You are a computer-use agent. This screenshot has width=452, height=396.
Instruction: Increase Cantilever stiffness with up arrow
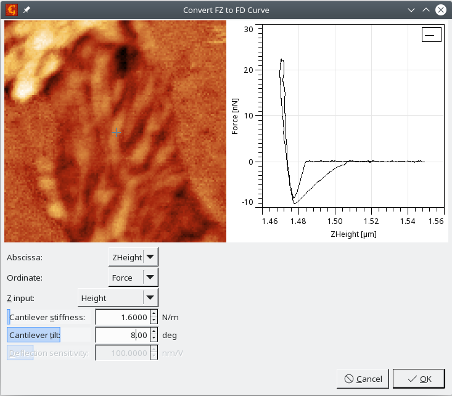(x=154, y=313)
